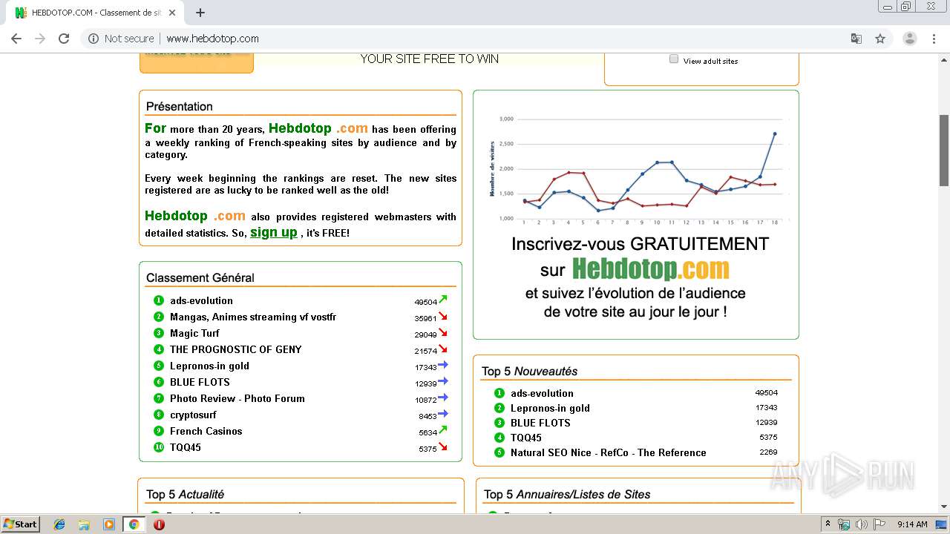Switch to Chrome taskbar button
950x534 pixels.
click(x=134, y=524)
